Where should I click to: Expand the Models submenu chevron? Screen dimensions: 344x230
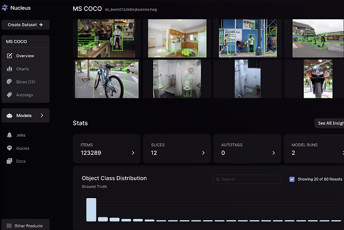coord(42,116)
